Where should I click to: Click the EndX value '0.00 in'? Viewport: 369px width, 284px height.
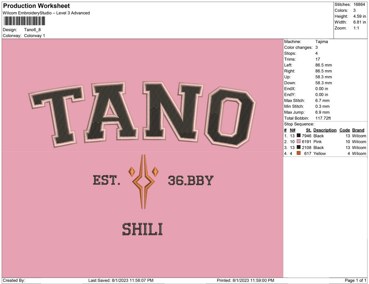tap(322, 88)
